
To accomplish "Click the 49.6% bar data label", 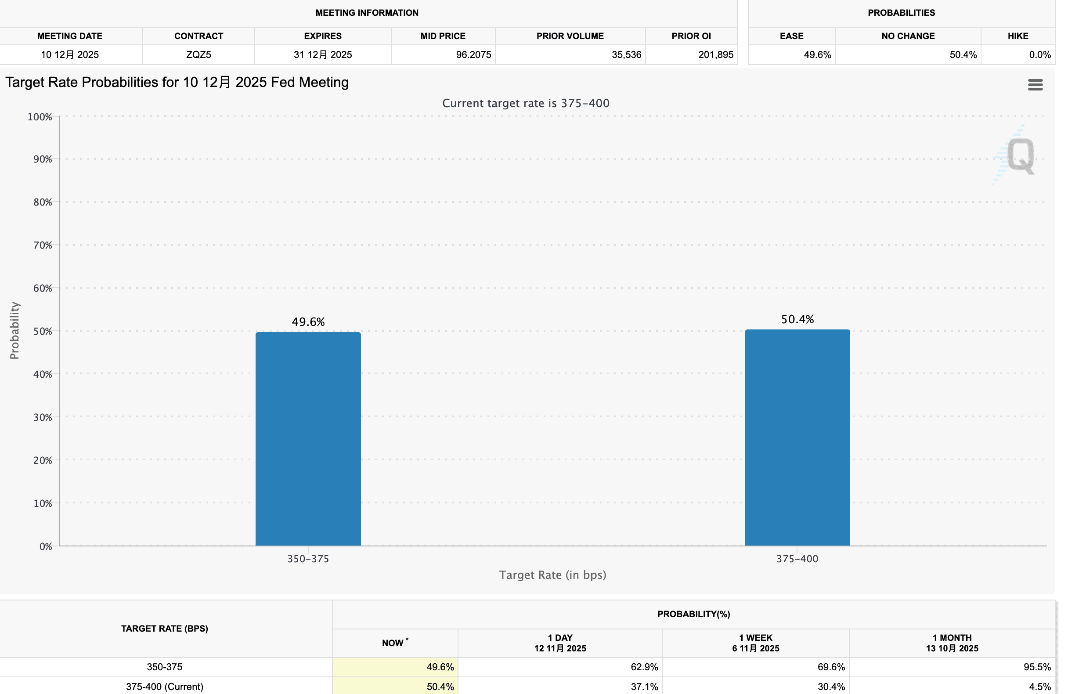I will tap(308, 322).
